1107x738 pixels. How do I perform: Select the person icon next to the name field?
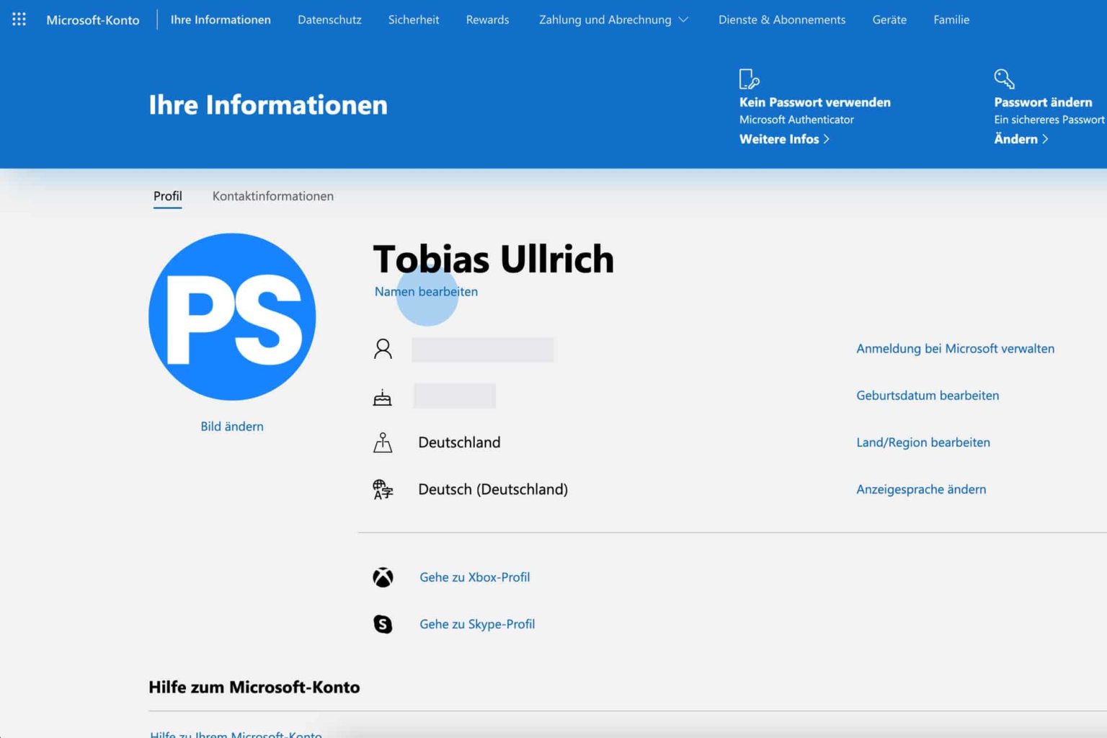[x=383, y=349]
